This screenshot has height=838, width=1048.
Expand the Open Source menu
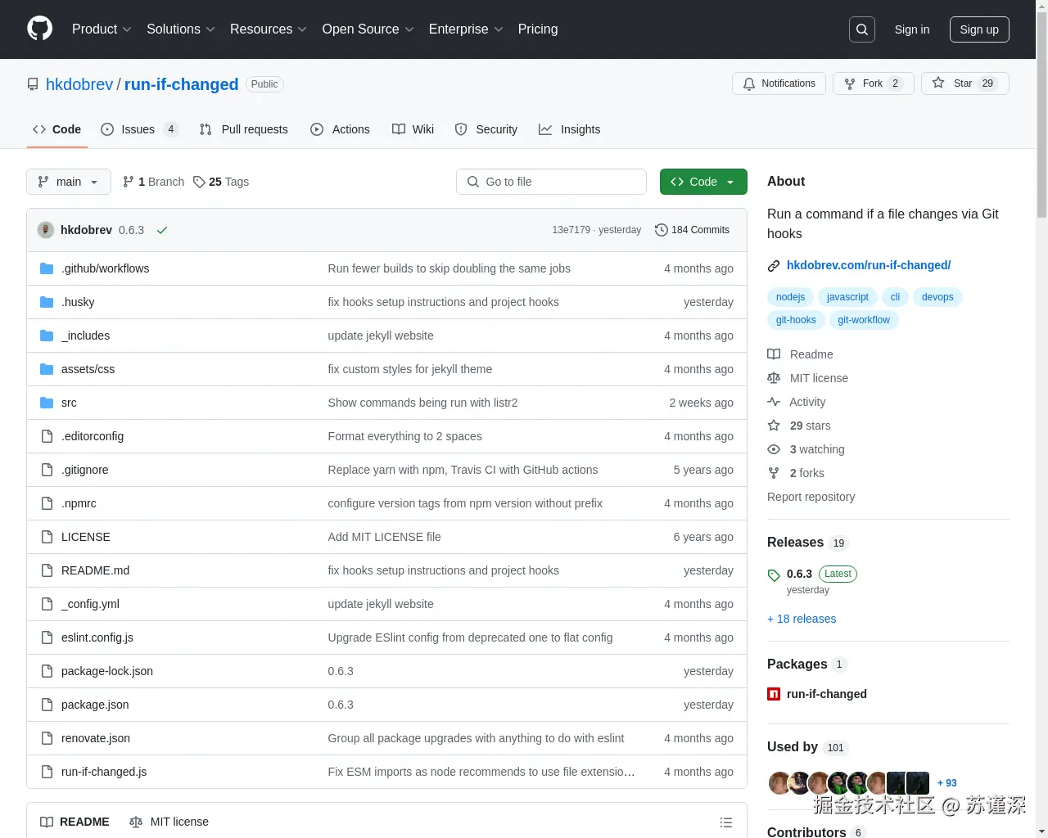tap(368, 29)
